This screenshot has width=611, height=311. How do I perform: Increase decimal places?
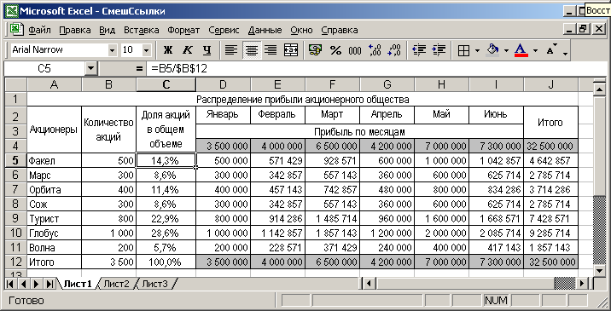[375, 50]
